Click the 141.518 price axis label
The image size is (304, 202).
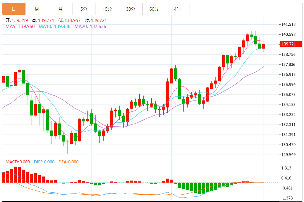pos(289,24)
